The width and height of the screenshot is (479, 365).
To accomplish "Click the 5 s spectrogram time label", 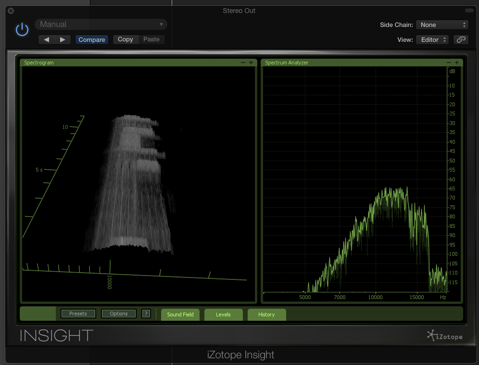I will [x=39, y=170].
